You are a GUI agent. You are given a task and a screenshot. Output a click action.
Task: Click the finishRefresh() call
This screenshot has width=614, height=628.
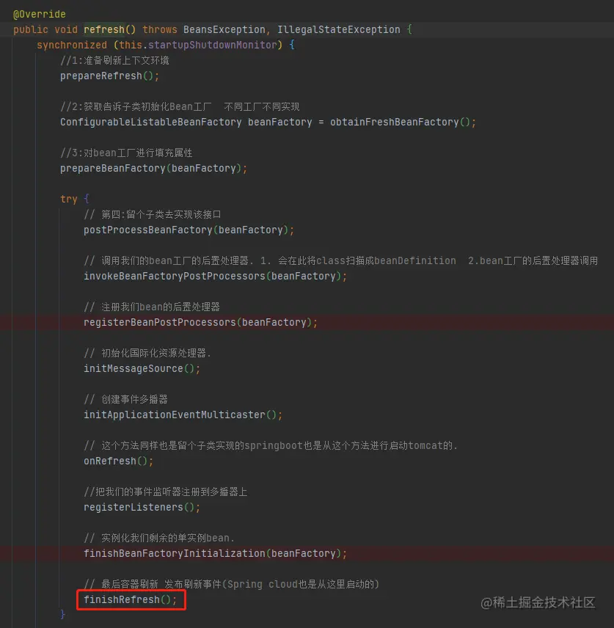(x=130, y=599)
